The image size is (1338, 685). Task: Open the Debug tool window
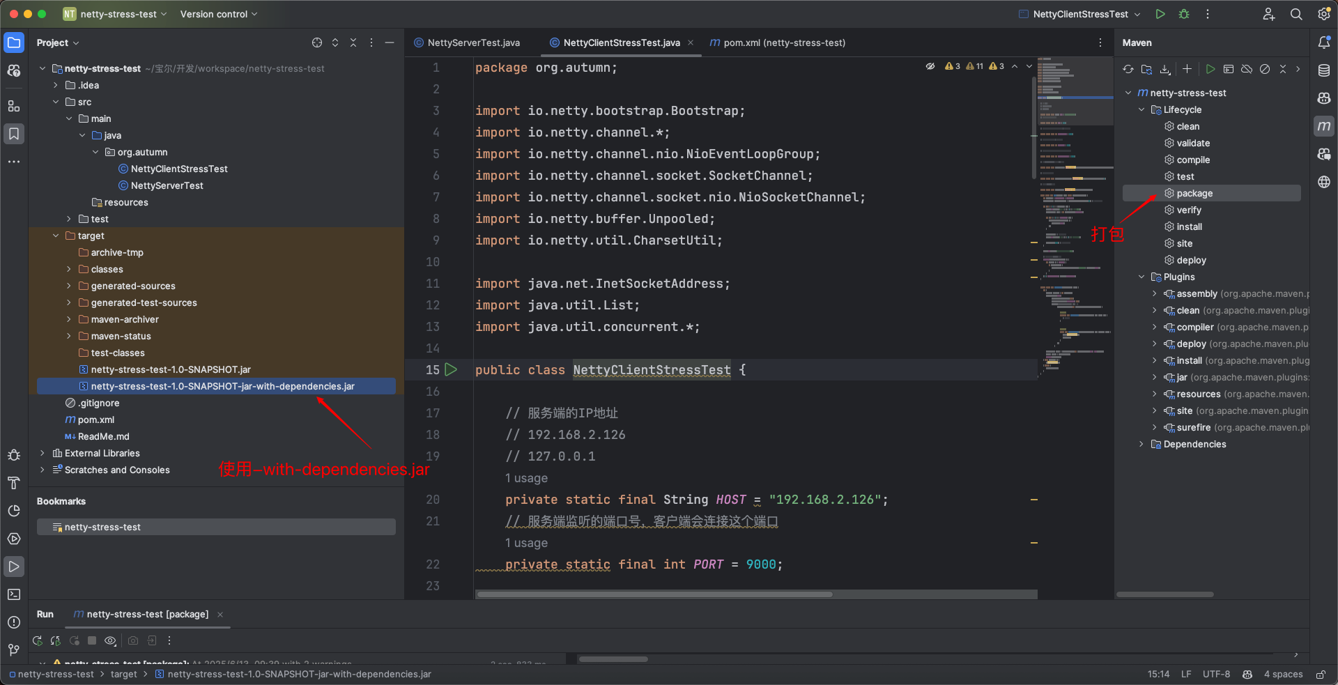point(14,455)
